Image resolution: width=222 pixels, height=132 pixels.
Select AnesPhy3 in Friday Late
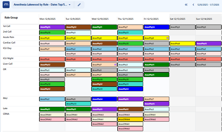tap(156, 109)
